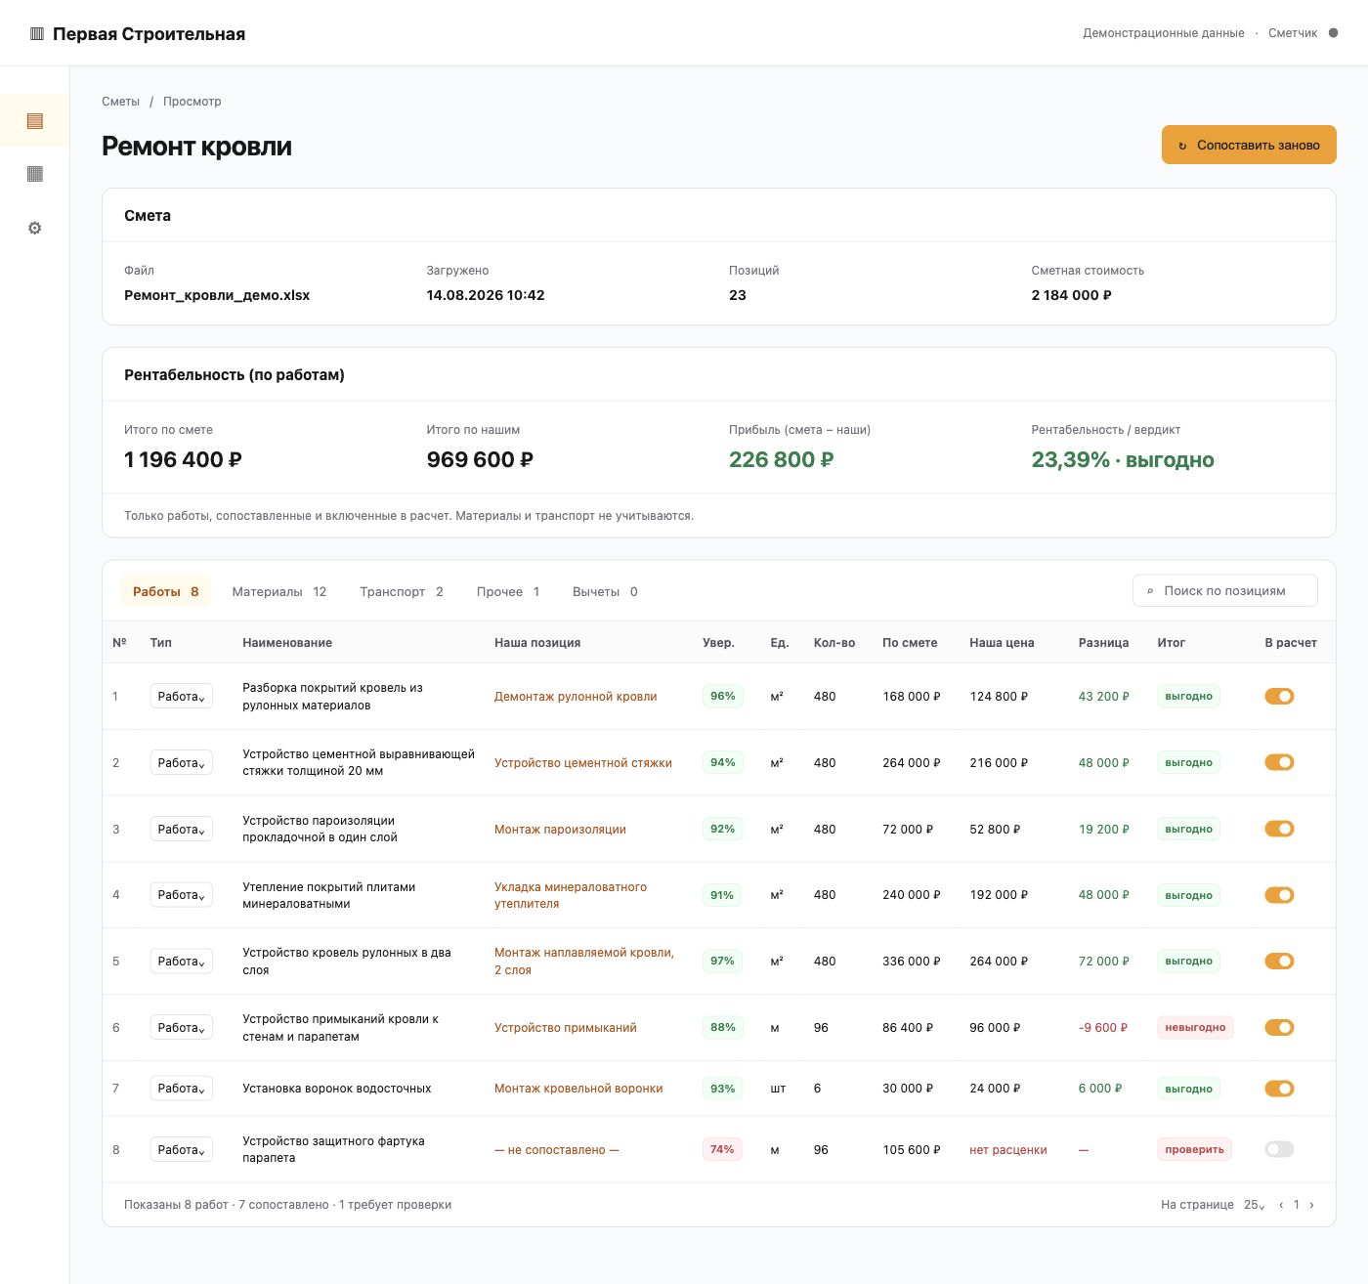Open the Вычеты tab
Viewport: 1368px width, 1284px height.
(605, 591)
